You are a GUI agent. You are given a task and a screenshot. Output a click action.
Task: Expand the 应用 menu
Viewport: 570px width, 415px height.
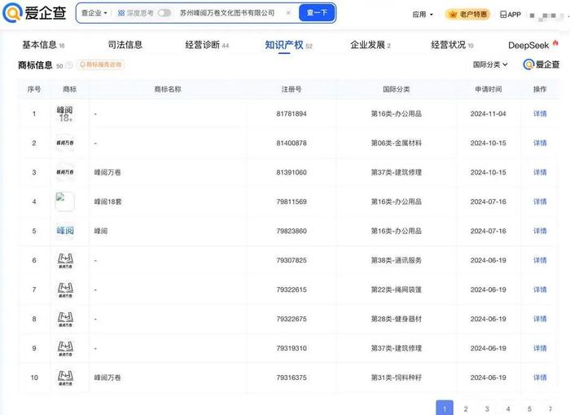click(422, 14)
